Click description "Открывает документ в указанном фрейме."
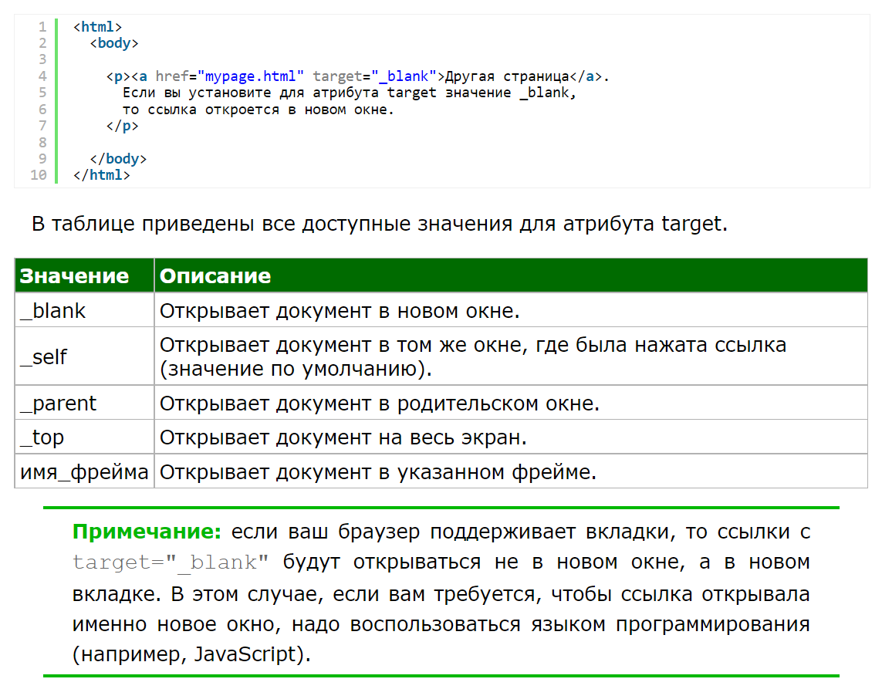 pos(378,471)
